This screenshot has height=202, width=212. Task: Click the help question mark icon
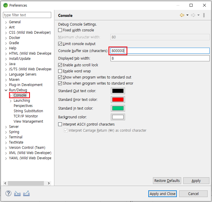(x=8, y=194)
